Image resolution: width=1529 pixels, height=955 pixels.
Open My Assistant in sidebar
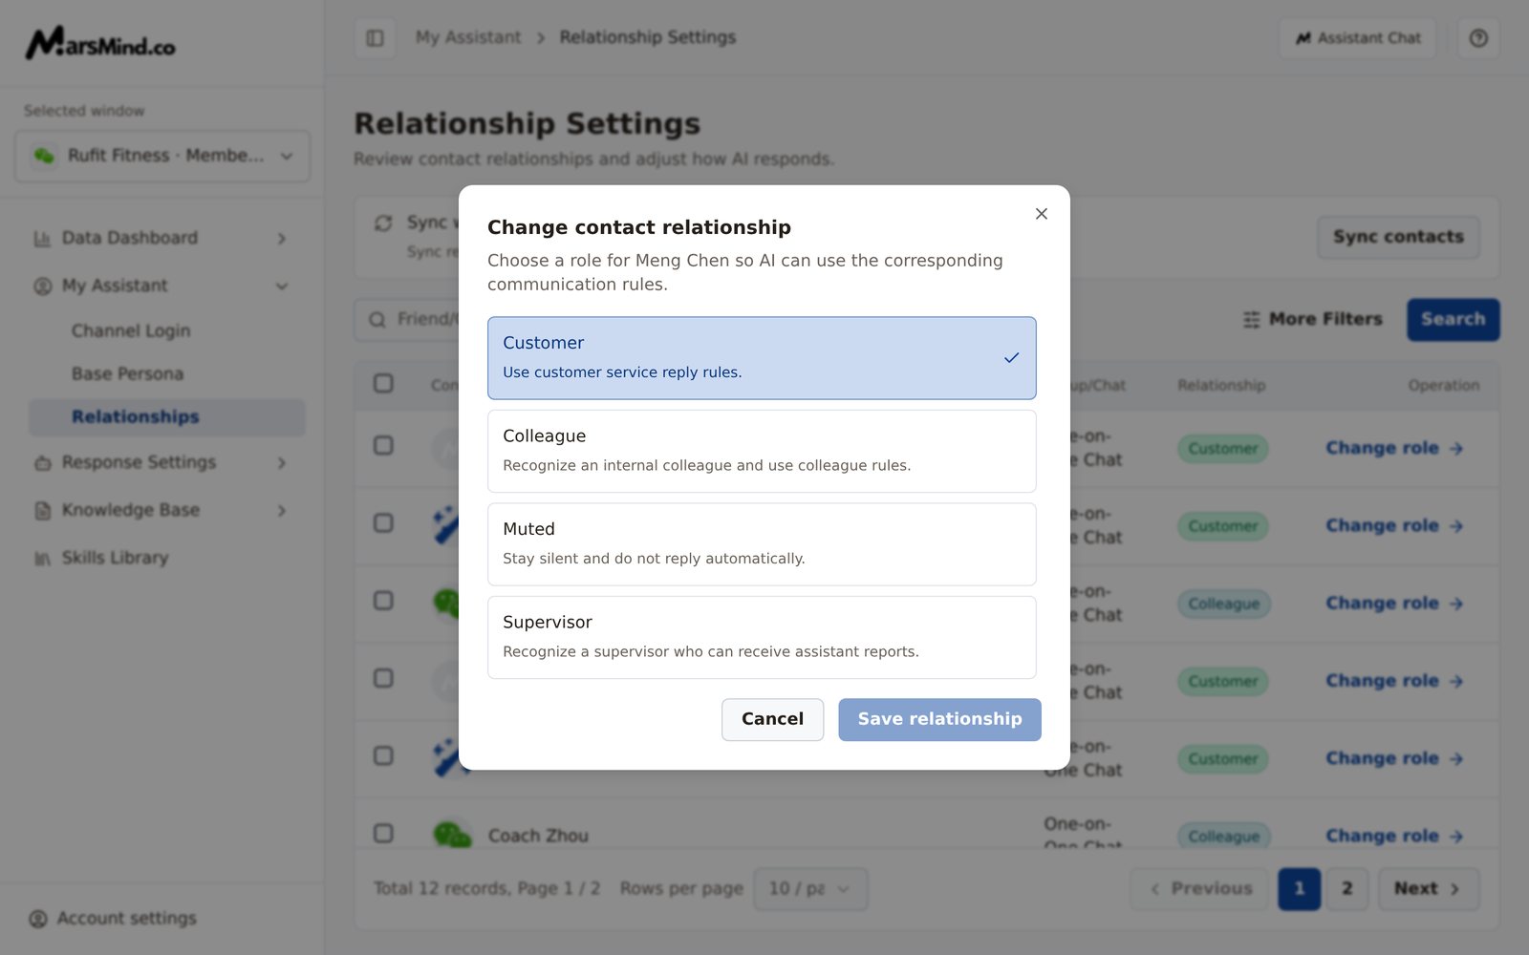[x=161, y=286]
